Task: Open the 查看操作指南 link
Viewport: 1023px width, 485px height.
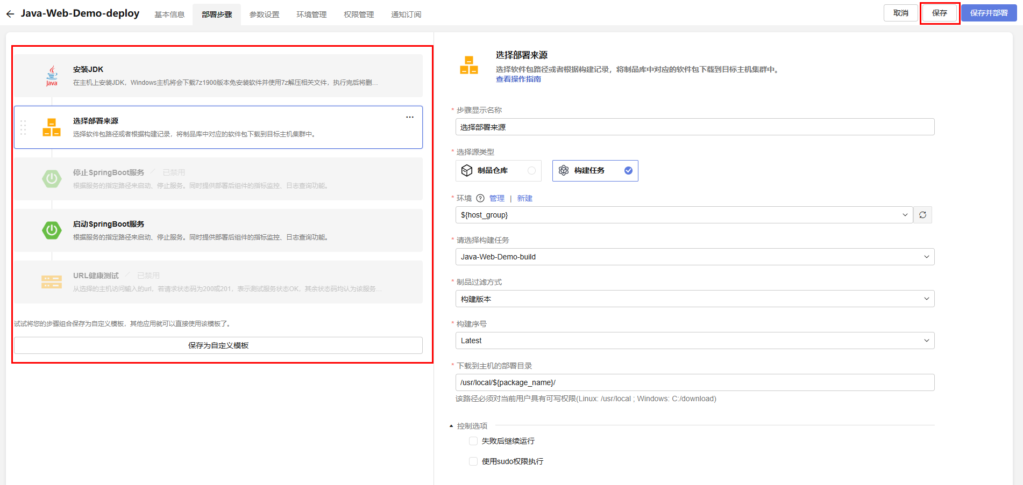Action: tap(518, 78)
